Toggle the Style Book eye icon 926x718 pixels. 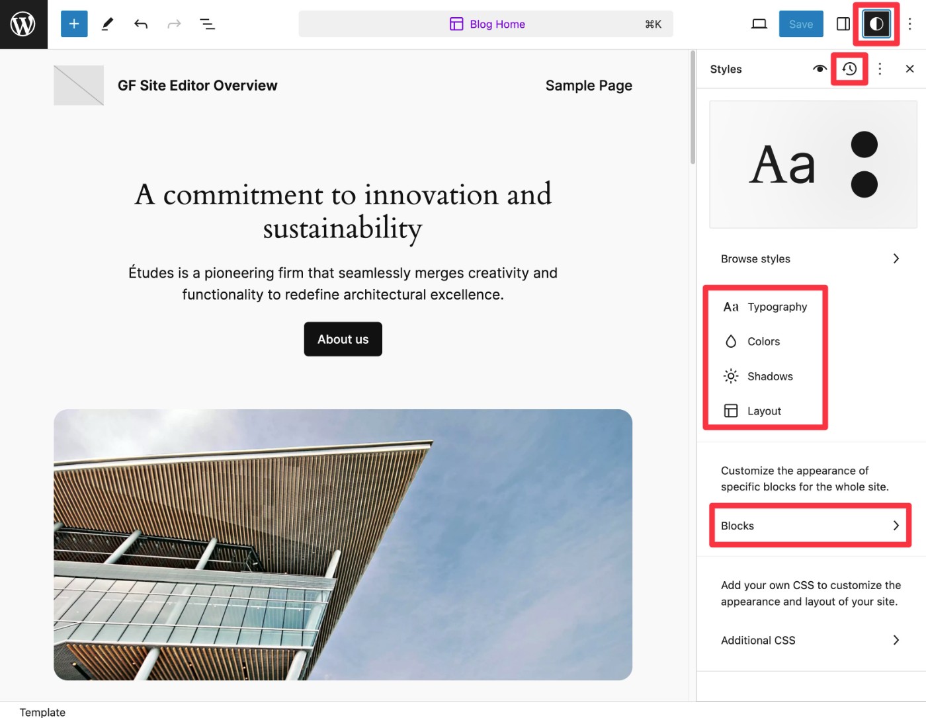820,69
